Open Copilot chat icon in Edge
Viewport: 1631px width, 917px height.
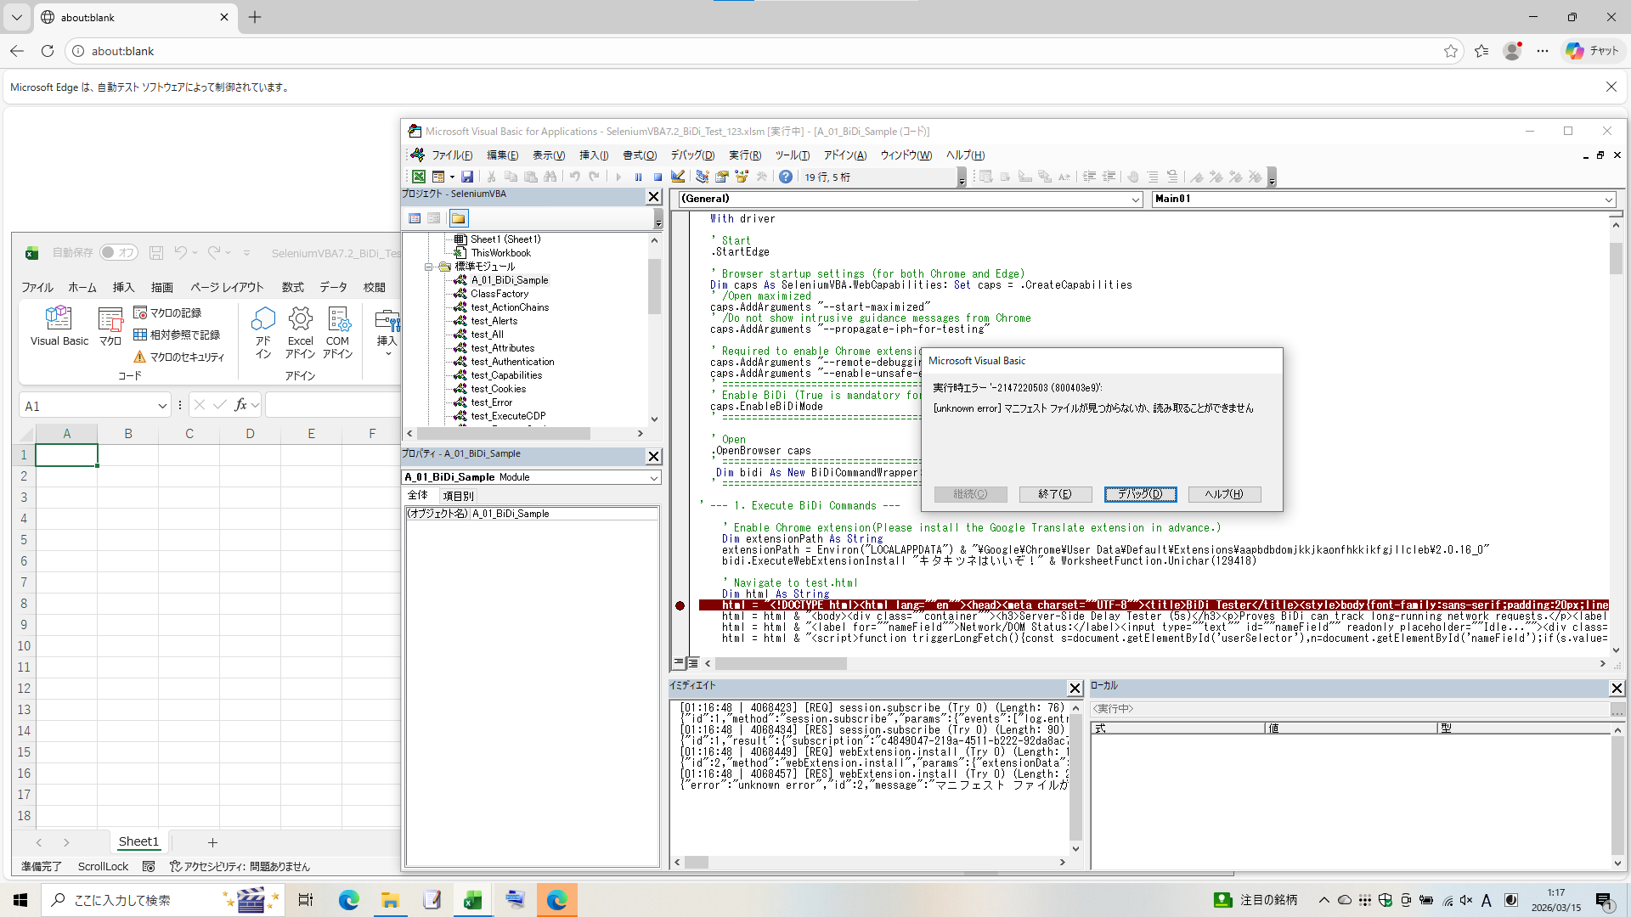point(1593,51)
